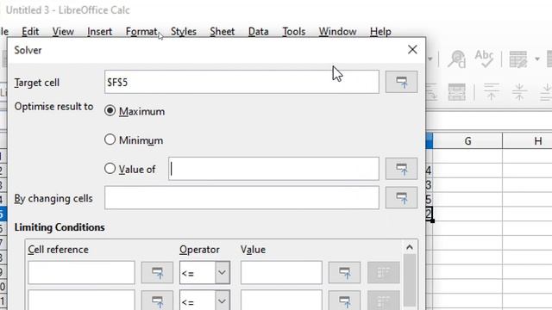Click Target cell input containing $F$5
The image size is (552, 310).
point(241,82)
